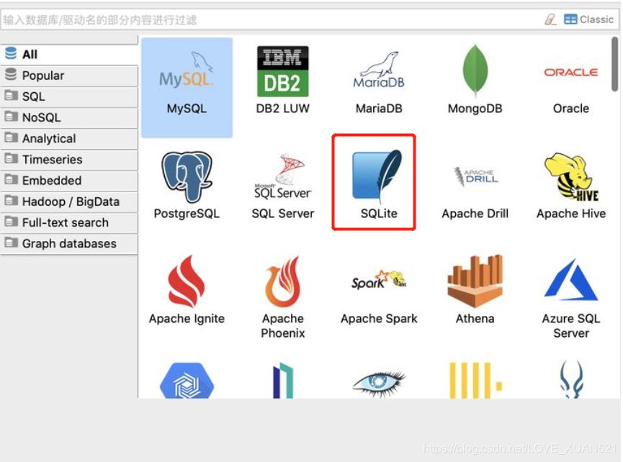This screenshot has width=623, height=462.
Task: Select the Hadoop / BigData category
Action: click(x=69, y=201)
